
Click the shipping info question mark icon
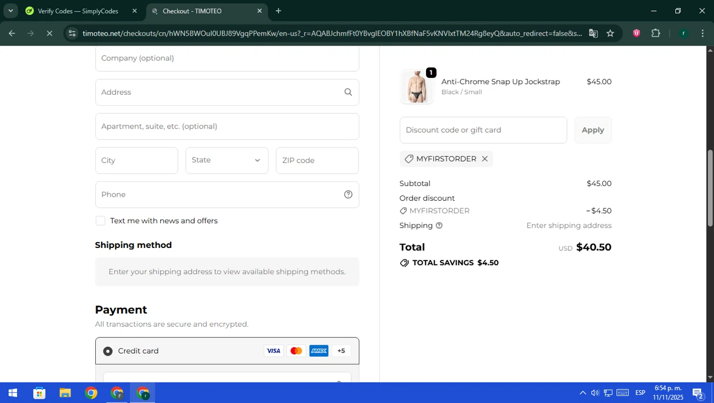[439, 226]
